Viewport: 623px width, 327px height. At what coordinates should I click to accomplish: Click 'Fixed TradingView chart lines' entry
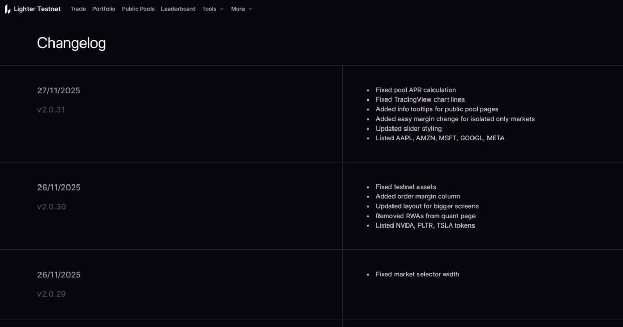click(x=420, y=99)
